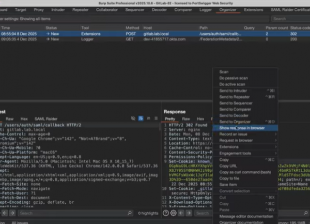Open the Proxy tab
Viewport: 310px width, 224px height.
(39, 10)
